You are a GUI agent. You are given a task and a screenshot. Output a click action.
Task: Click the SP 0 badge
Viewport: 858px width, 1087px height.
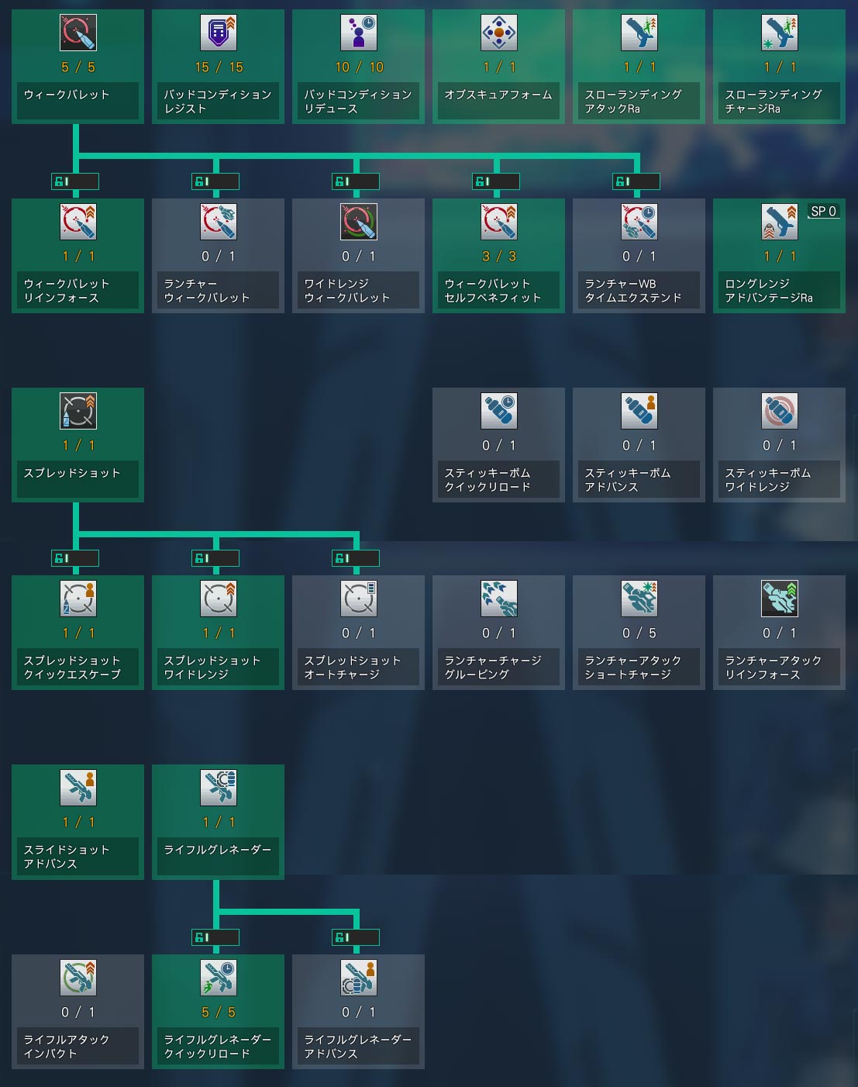[x=823, y=211]
